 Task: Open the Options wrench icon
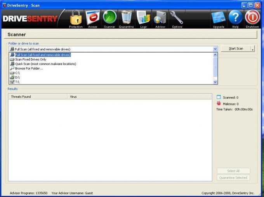(177, 19)
